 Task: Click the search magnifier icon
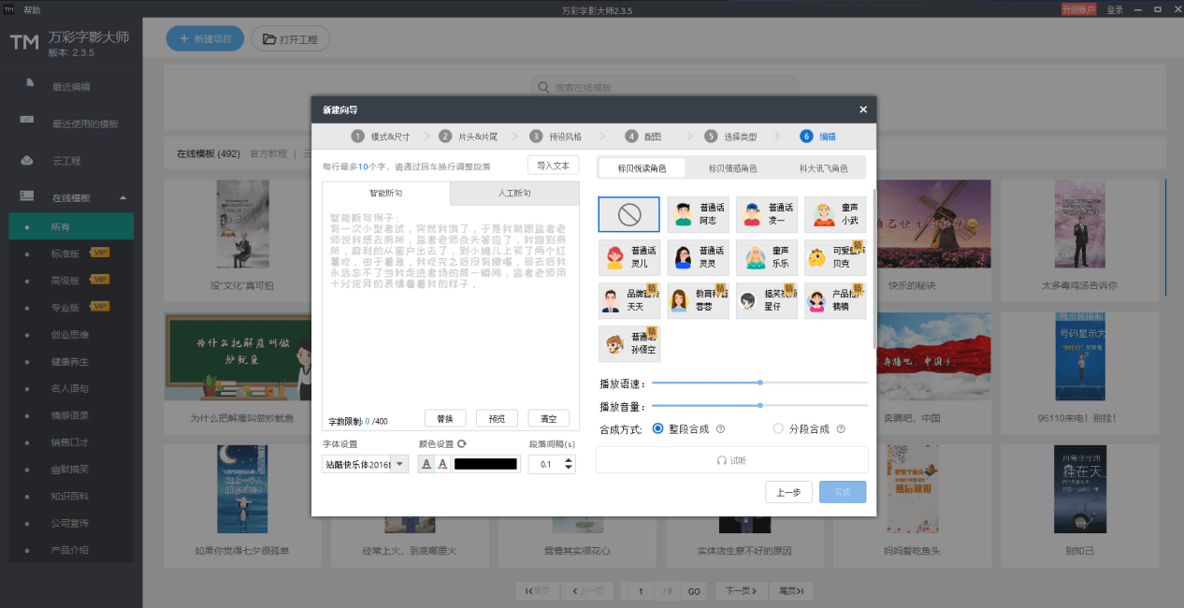coord(545,87)
